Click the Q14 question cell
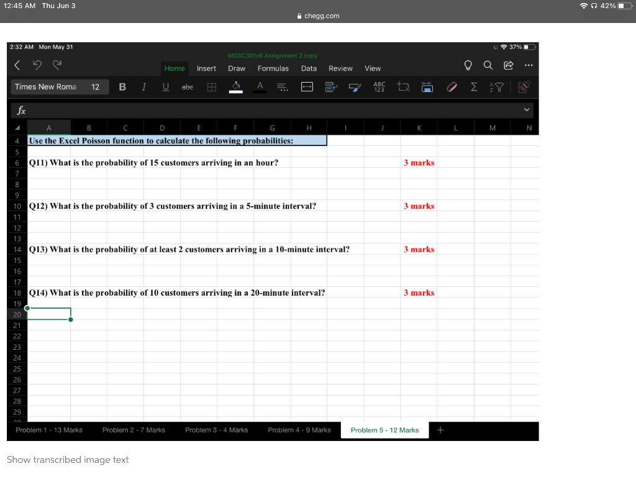Image resolution: width=636 pixels, height=477 pixels. (177, 293)
